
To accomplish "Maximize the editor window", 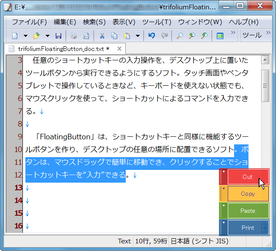I will [240, 6].
